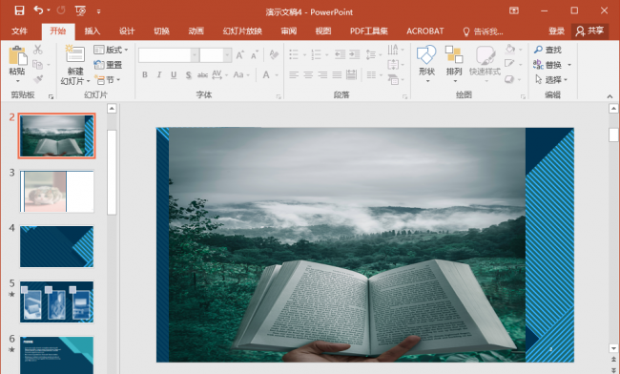Open the 版式 layout dropdown
The height and width of the screenshot is (374, 620).
click(111, 50)
